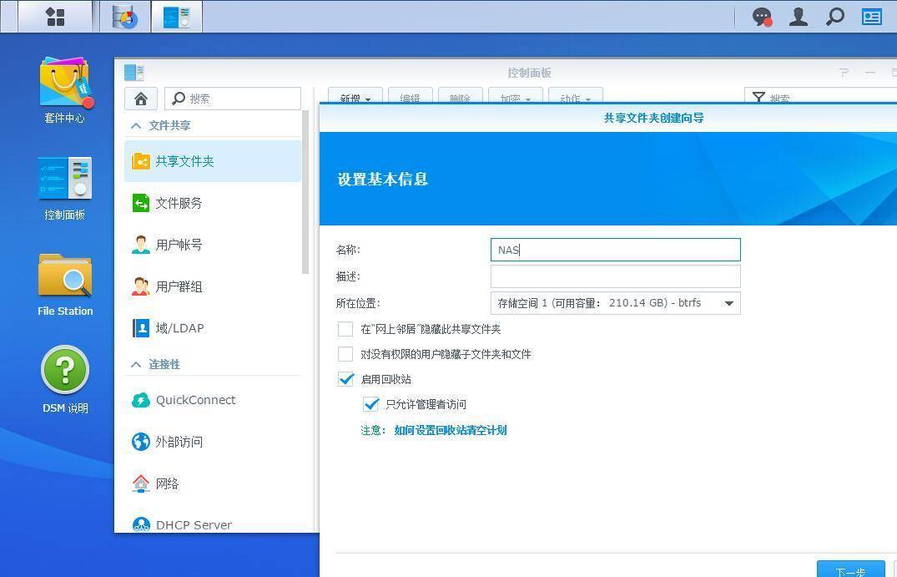Enable hide shared folder in Network Places
Screen dimensions: 897x577
[x=345, y=329]
